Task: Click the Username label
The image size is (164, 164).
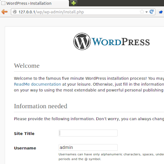Action: pos(25,148)
